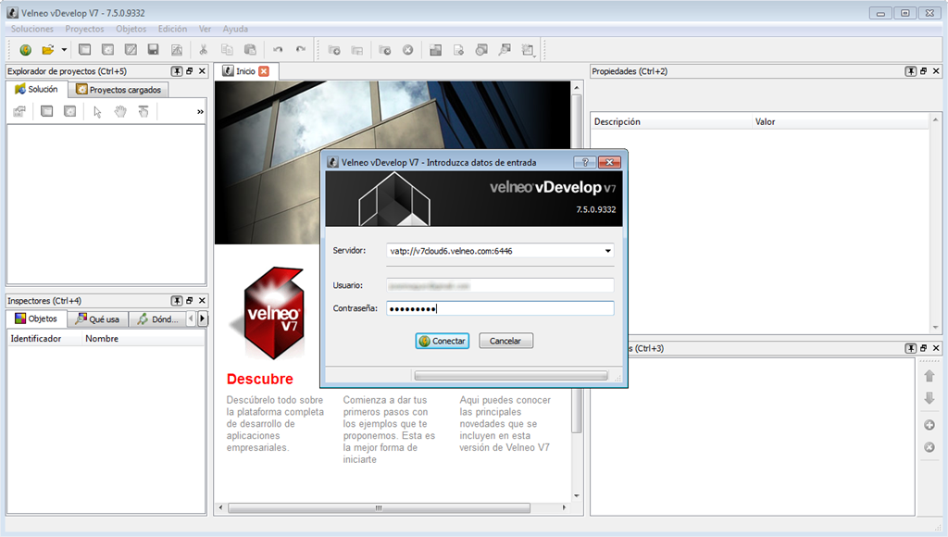Close the Explorador de proyectos panel
The image size is (948, 537).
pyautogui.click(x=202, y=70)
